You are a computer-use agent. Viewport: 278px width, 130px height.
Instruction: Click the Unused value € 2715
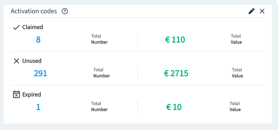point(176,74)
